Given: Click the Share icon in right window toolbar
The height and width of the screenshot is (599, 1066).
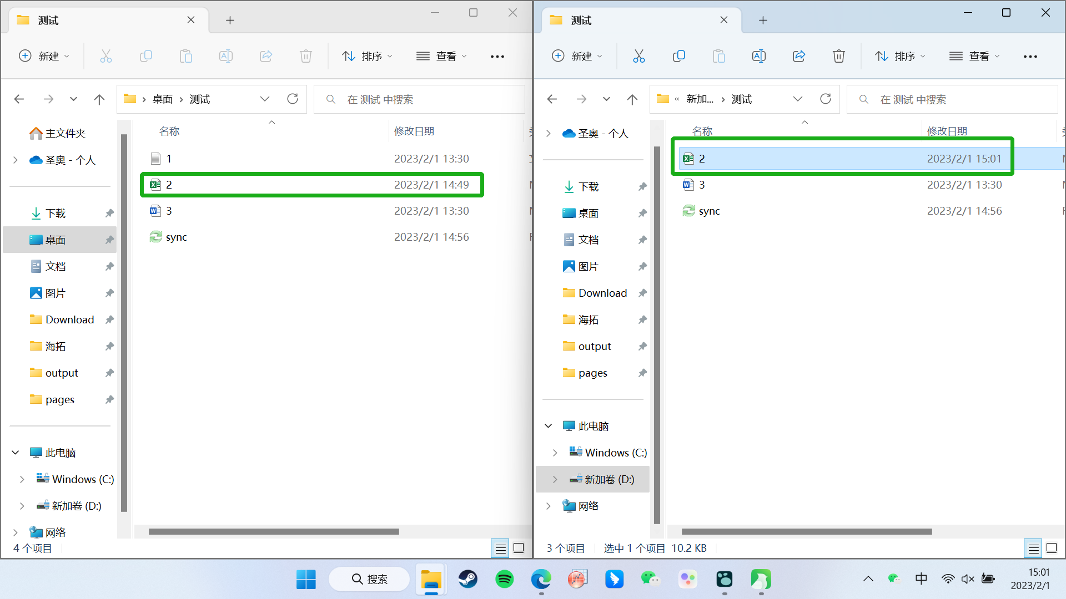Looking at the screenshot, I should [798, 56].
